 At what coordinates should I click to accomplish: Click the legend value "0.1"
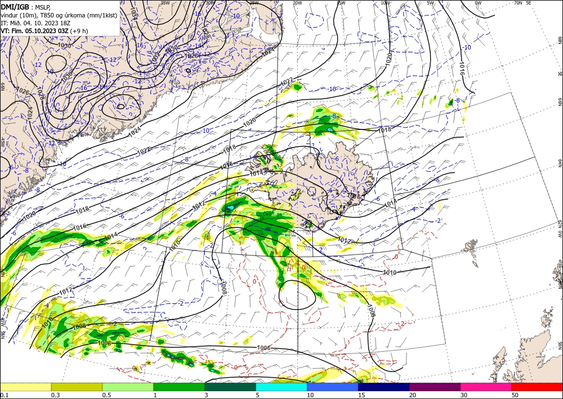click(x=4, y=395)
